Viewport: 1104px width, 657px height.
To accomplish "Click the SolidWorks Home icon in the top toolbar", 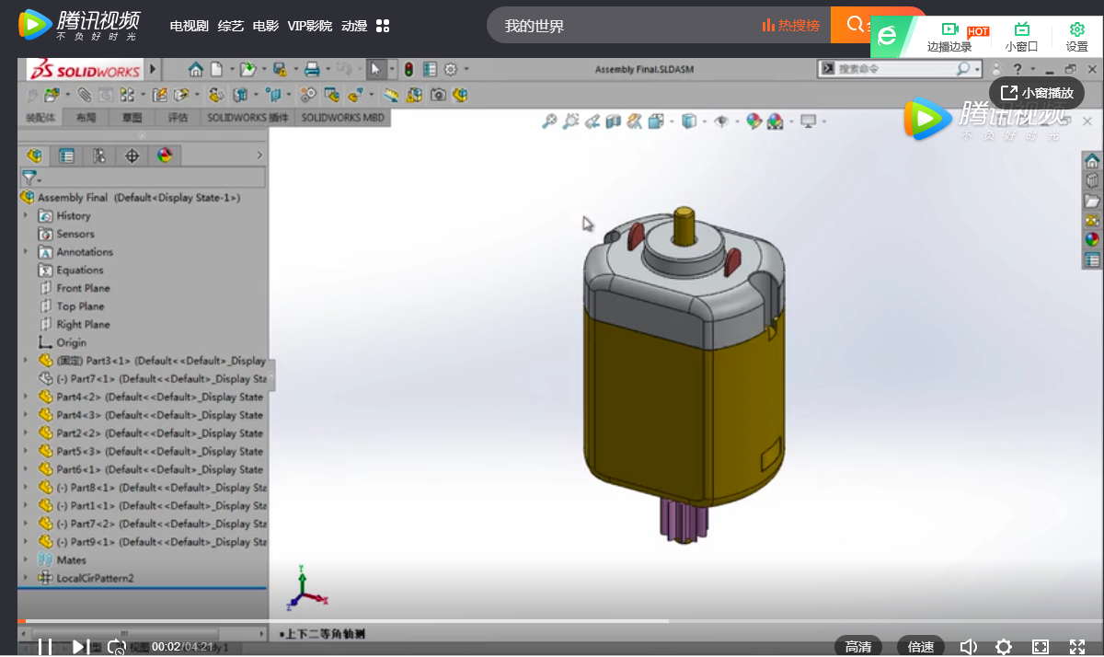I will [x=195, y=69].
